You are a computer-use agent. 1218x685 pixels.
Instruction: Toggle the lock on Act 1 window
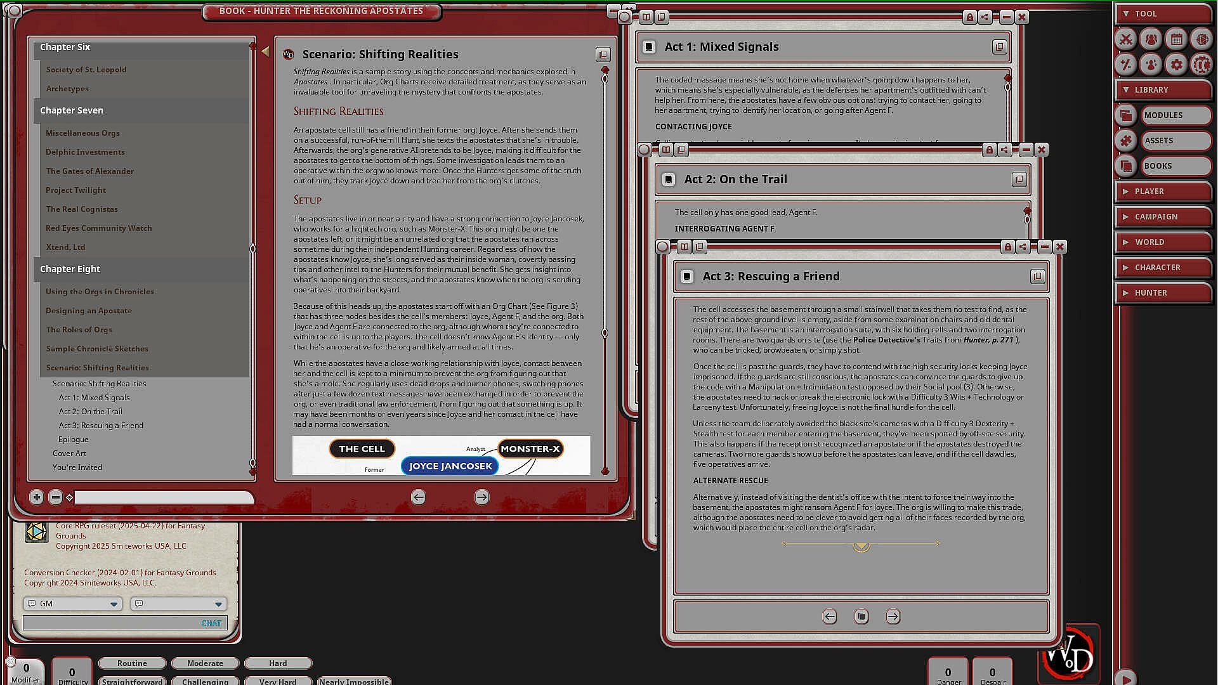click(x=969, y=17)
